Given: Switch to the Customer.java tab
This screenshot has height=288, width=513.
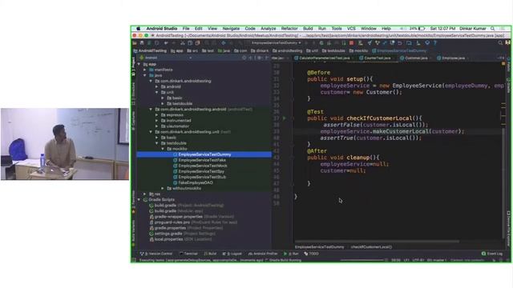Looking at the screenshot, I should click(x=415, y=58).
